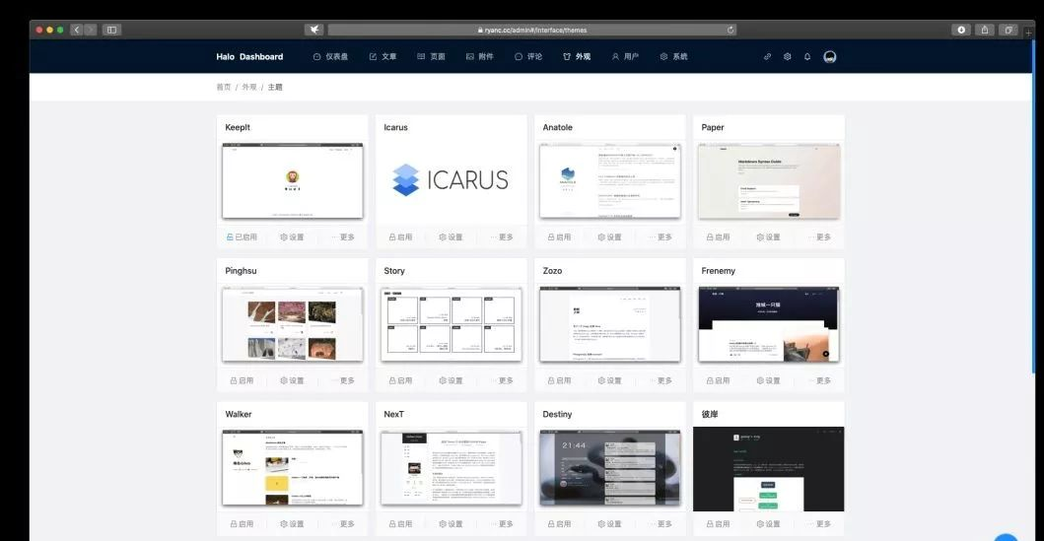This screenshot has width=1044, height=541.
Task: Reload the page with refresh icon
Action: click(731, 30)
